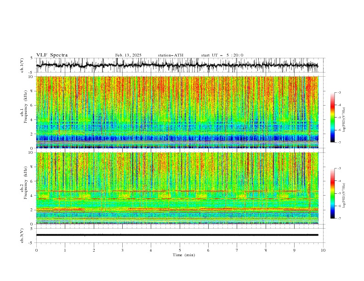Click the time-axis tick label "3"
Viewport: 364px width, 281px height.
point(122,250)
